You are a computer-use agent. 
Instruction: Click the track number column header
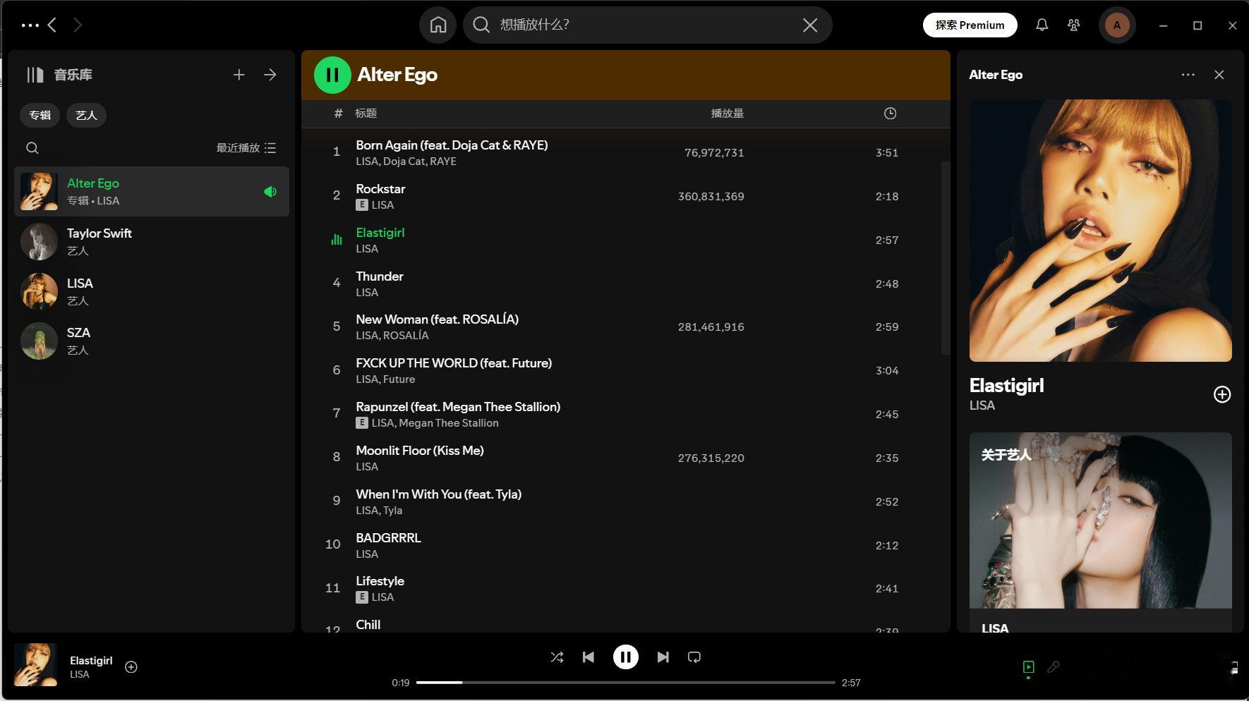(x=338, y=114)
